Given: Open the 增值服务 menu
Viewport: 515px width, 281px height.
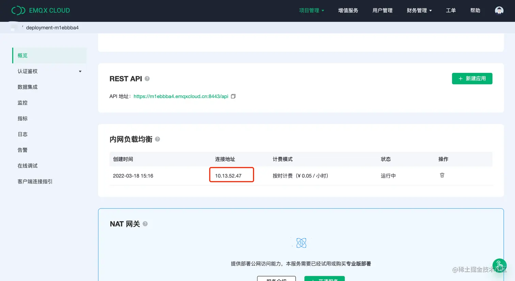Looking at the screenshot, I should pos(348,10).
